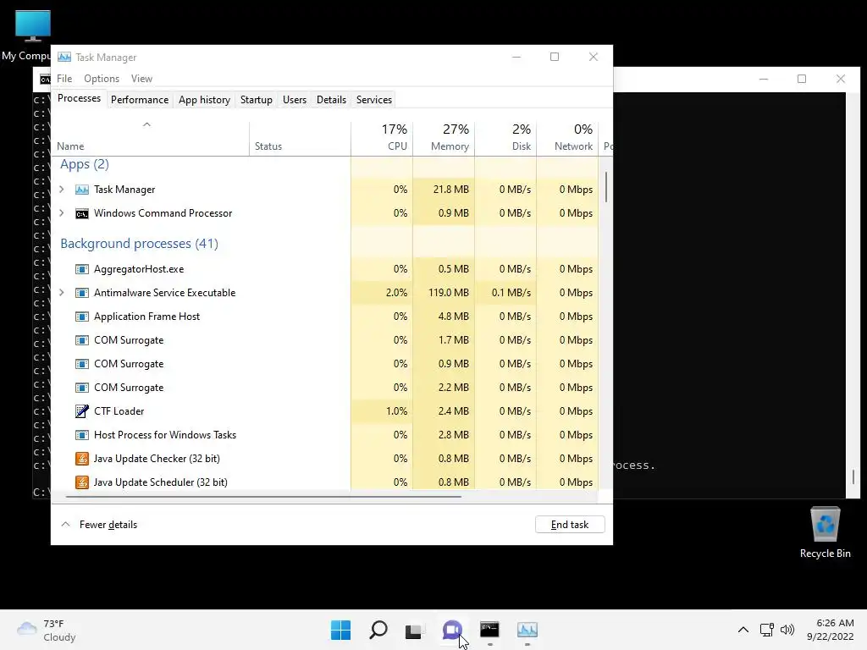Click the 21.8 MB memory cell
The width and height of the screenshot is (867, 650).
coord(444,190)
